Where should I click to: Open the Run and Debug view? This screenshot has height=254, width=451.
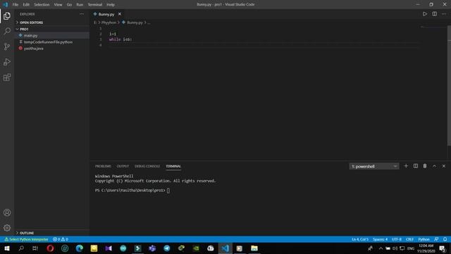point(7,62)
